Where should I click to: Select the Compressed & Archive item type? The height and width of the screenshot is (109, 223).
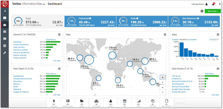[23, 79]
